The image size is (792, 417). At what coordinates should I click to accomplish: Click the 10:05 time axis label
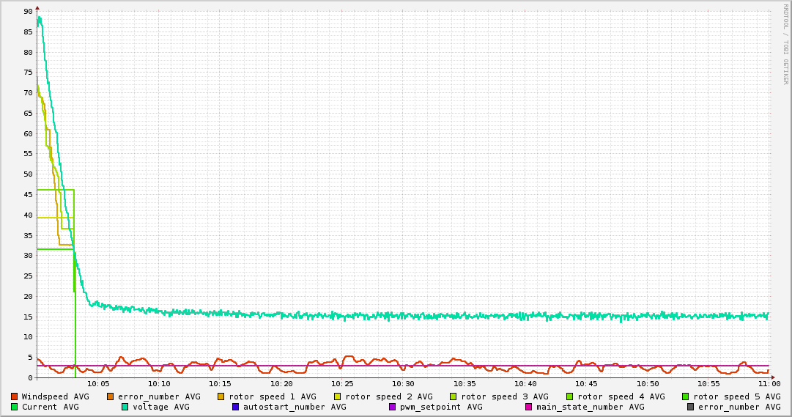[x=98, y=383]
